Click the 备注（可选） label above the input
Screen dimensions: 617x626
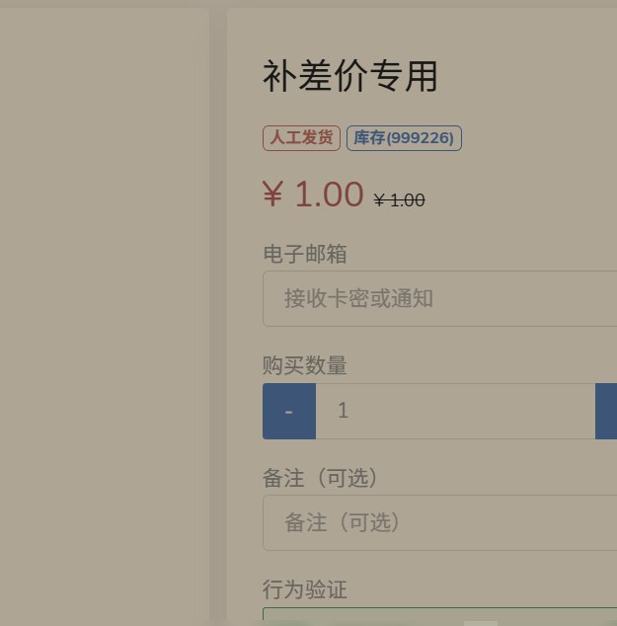point(321,478)
